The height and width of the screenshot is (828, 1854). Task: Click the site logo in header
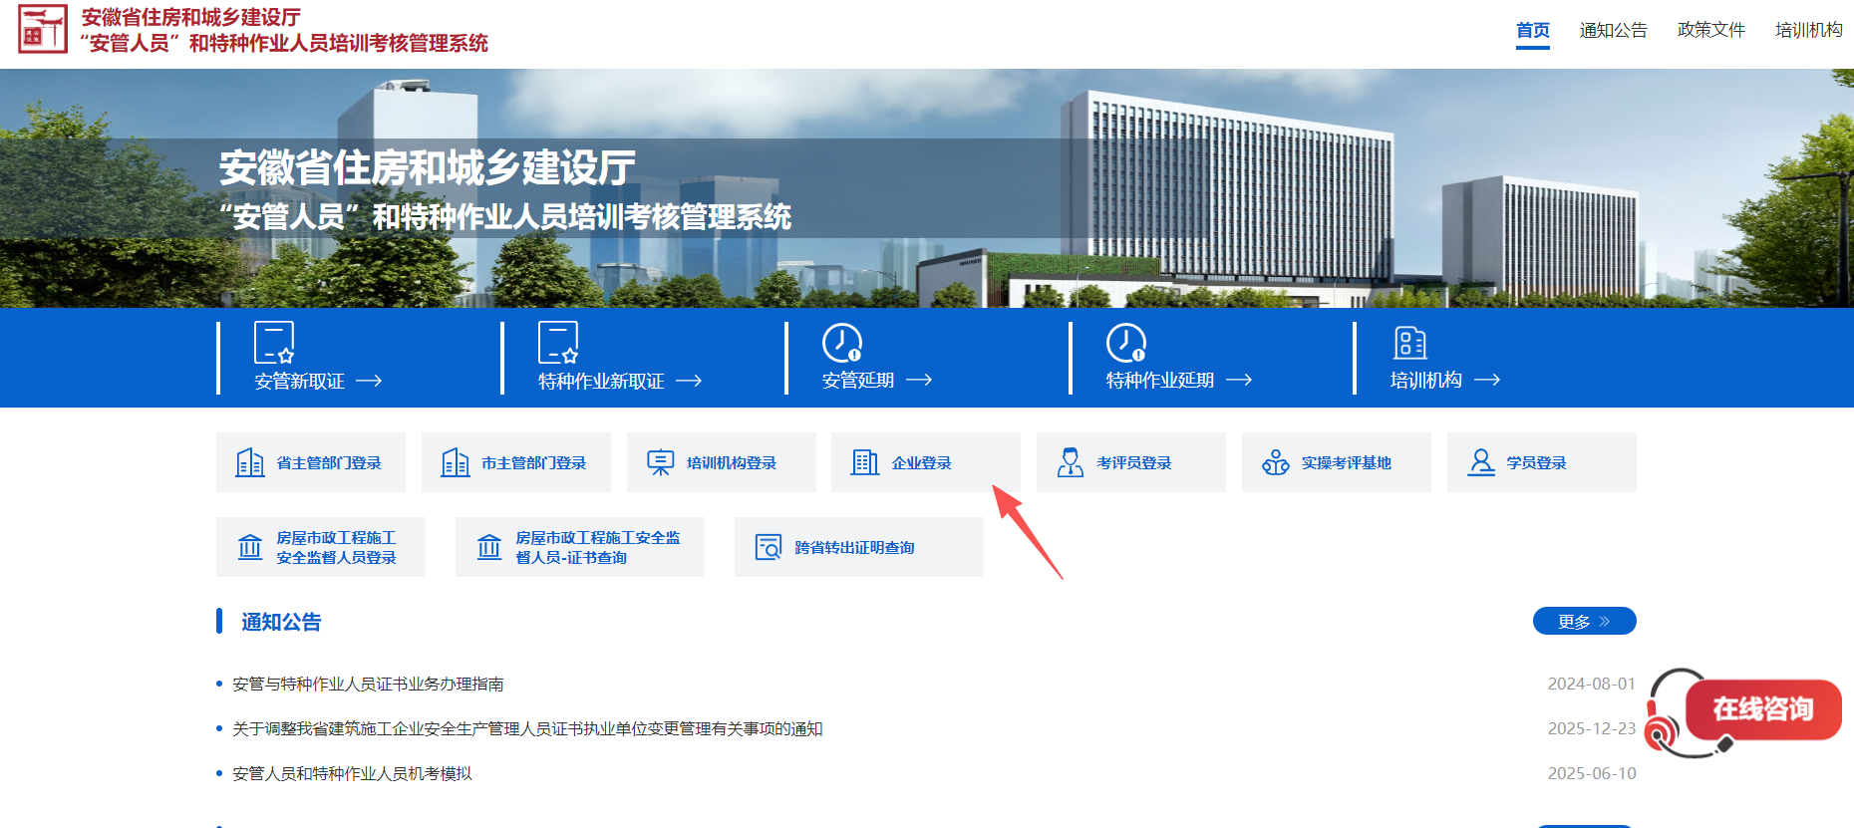pyautogui.click(x=43, y=29)
